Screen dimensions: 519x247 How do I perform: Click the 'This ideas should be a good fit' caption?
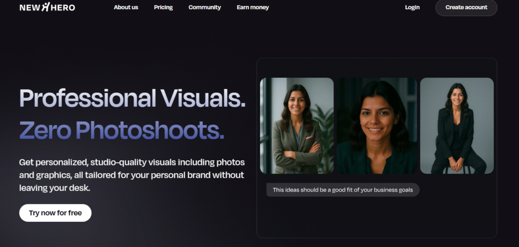point(343,190)
